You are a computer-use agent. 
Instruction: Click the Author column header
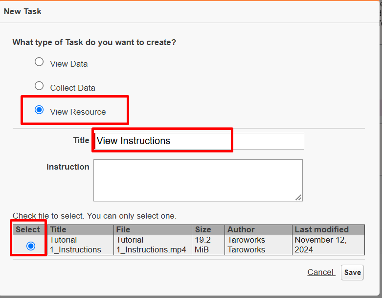click(241, 229)
